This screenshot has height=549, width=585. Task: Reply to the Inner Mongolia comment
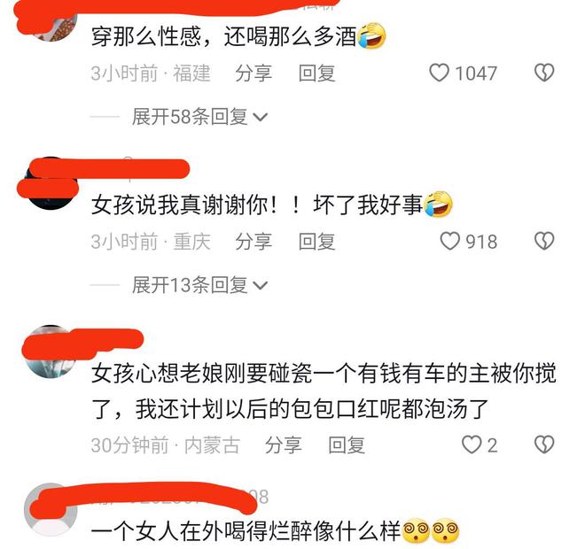point(347,445)
